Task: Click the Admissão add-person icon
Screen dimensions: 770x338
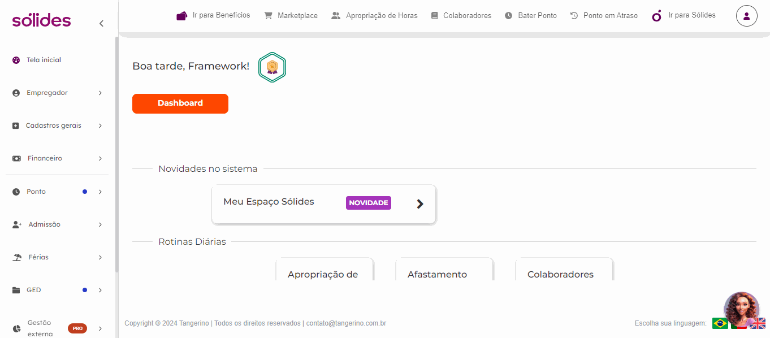Action: coord(17,224)
